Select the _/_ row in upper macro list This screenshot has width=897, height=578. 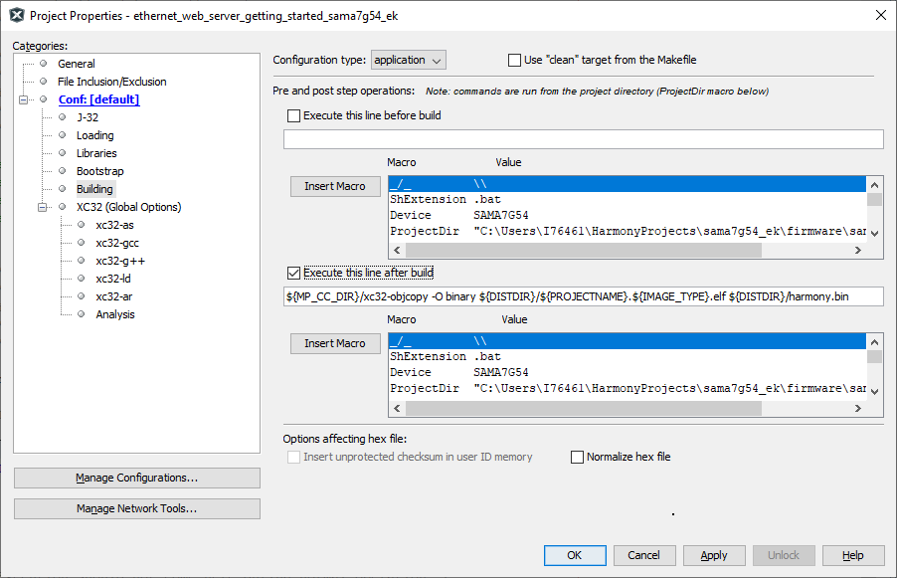627,184
